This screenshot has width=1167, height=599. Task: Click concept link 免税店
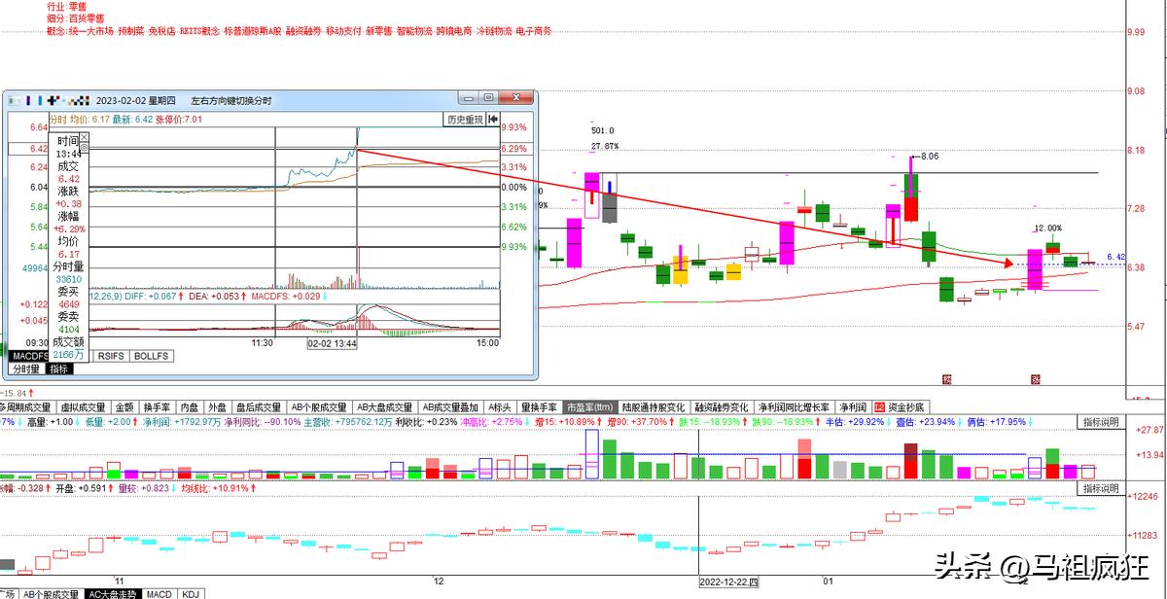[x=161, y=31]
